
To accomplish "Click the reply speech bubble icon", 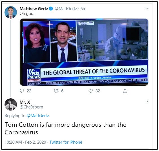I will [22, 91].
